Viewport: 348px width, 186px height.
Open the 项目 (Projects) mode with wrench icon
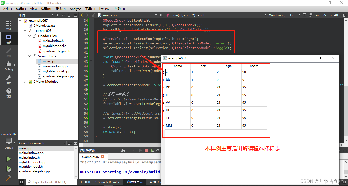click(x=9, y=79)
